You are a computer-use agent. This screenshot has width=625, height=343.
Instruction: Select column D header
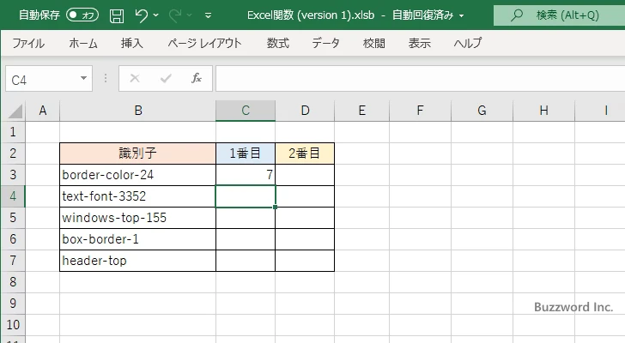click(305, 111)
